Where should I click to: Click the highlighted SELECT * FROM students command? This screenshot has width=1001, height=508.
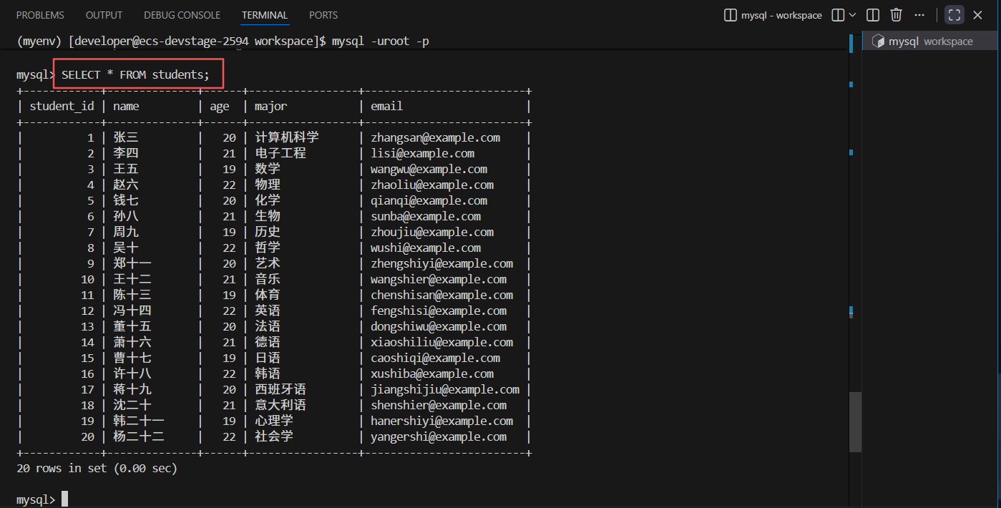[x=136, y=74]
